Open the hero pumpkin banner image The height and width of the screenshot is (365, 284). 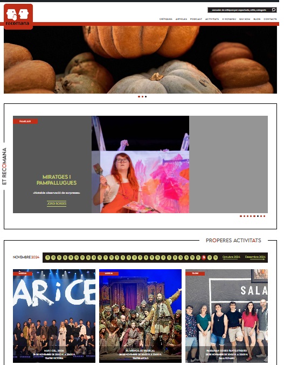140,60
